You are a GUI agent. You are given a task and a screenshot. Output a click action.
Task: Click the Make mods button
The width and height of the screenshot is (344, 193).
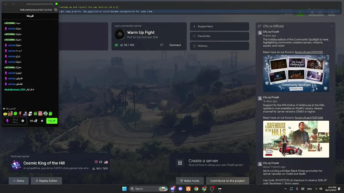click(190, 181)
